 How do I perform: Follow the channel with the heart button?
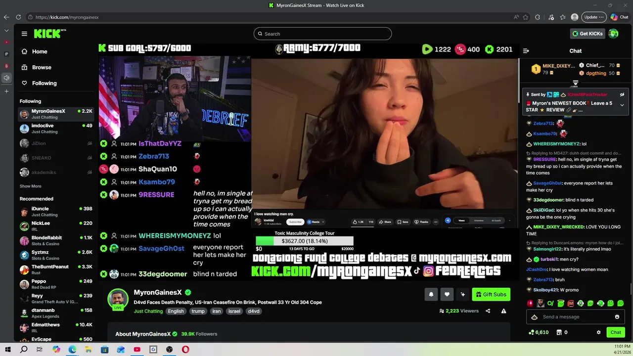(x=447, y=294)
